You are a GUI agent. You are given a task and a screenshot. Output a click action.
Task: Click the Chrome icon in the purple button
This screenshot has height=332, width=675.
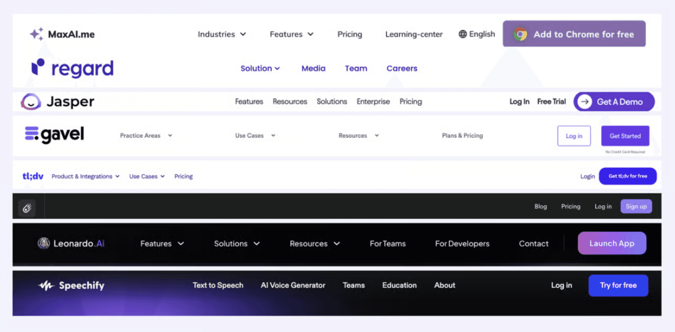(x=520, y=34)
